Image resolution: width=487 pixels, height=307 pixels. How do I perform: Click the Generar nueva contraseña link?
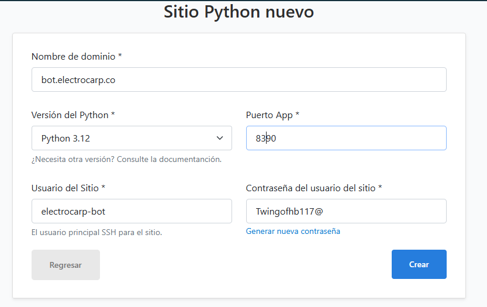[293, 231]
